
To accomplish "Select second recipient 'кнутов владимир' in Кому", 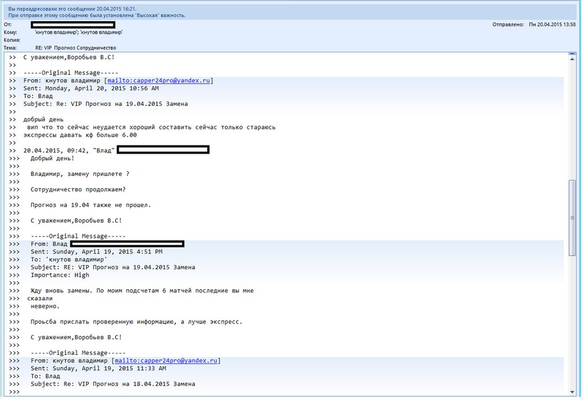I will click(101, 32).
